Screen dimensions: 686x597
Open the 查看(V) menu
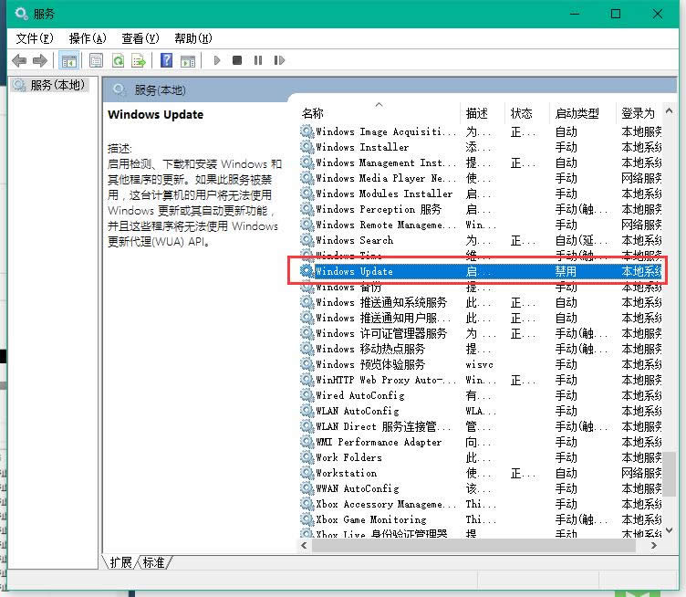(x=140, y=38)
